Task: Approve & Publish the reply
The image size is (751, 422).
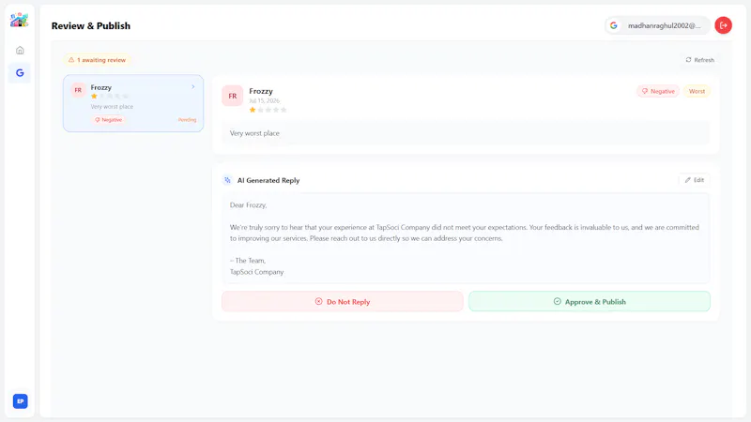Action: tap(590, 301)
